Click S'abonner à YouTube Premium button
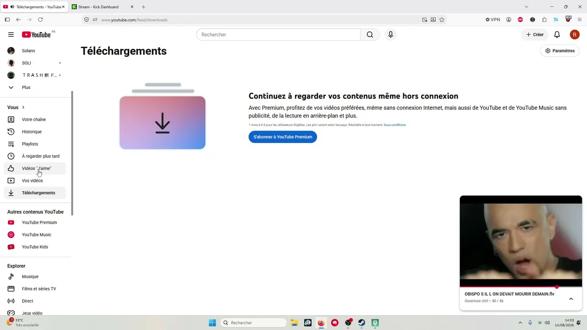 pyautogui.click(x=282, y=137)
